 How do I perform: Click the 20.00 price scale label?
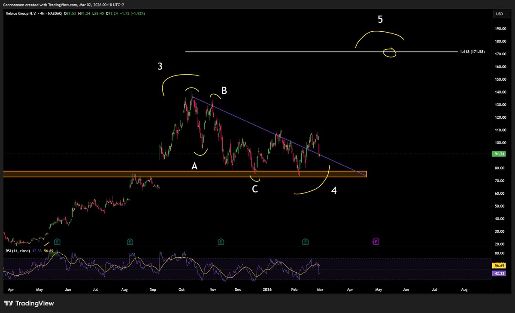[x=500, y=244]
